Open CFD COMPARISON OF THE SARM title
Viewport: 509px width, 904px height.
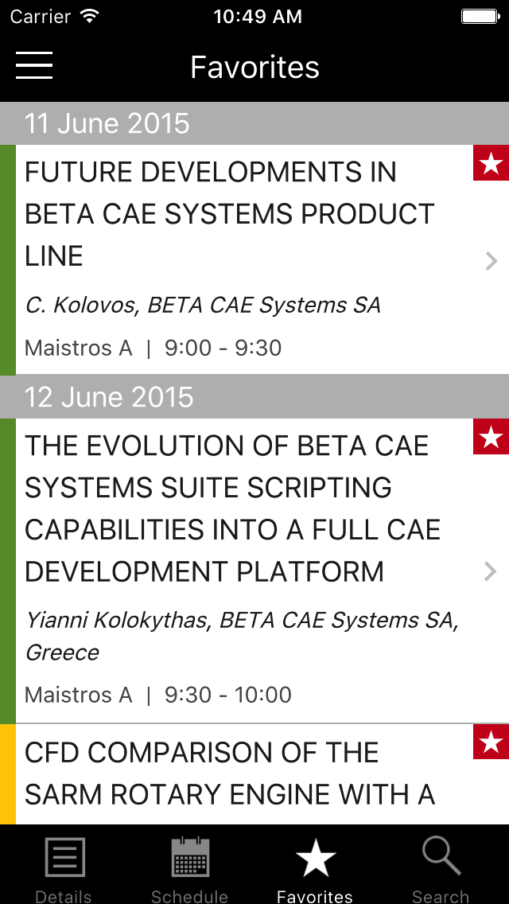click(230, 773)
